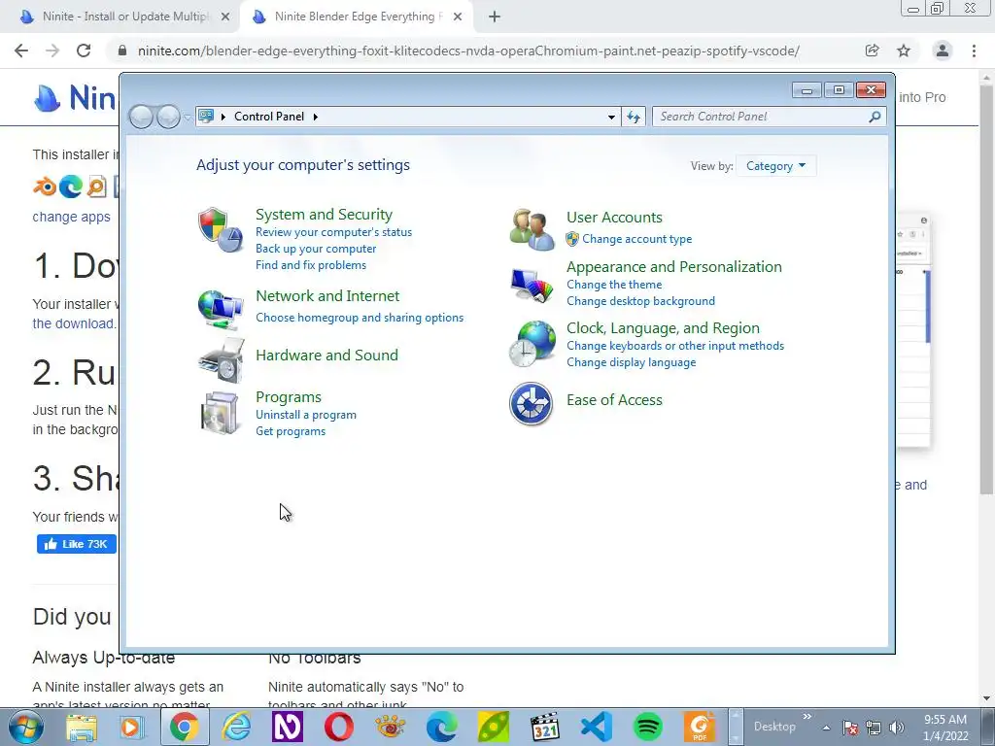995x746 pixels.
Task: Click the Facebook Like 73K button
Action: point(76,544)
